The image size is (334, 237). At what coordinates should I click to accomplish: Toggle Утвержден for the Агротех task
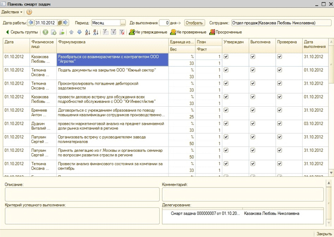click(x=226, y=57)
